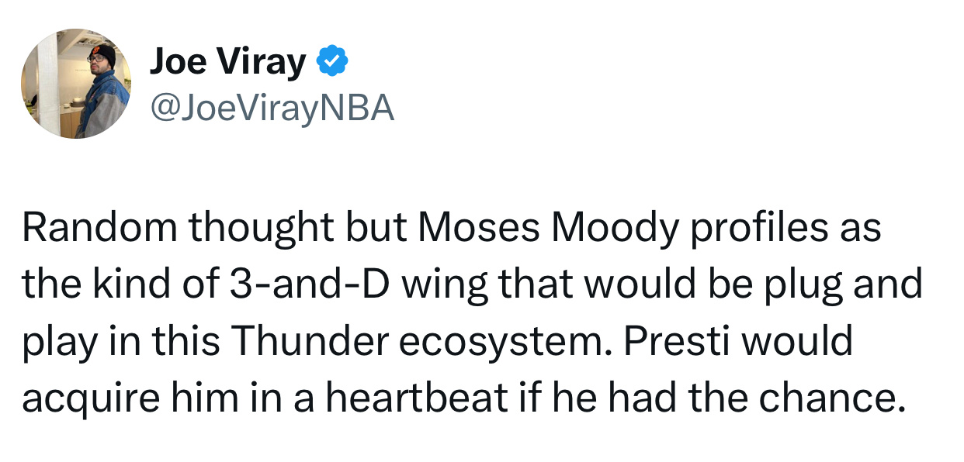Viewport: 964px width, 462px height.
Task: Click the Joe Viray display name
Action: tap(227, 62)
